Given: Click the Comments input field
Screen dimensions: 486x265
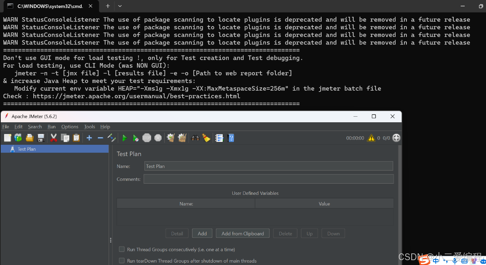Looking at the screenshot, I should (269, 179).
